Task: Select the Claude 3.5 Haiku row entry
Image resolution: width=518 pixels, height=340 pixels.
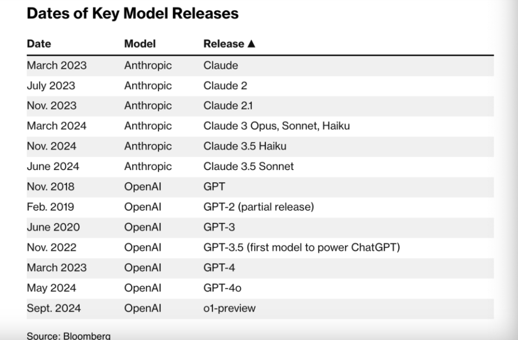Action: tap(244, 146)
